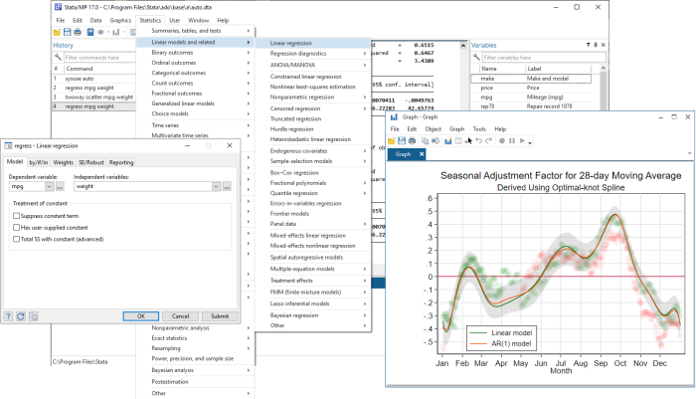
Task: Expand ANOVA/MANOVA submenu
Action: [x=313, y=65]
